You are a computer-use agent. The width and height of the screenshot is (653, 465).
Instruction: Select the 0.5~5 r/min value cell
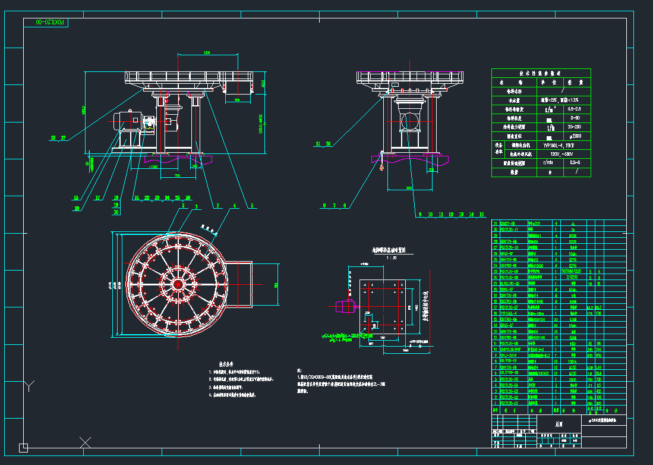point(574,162)
